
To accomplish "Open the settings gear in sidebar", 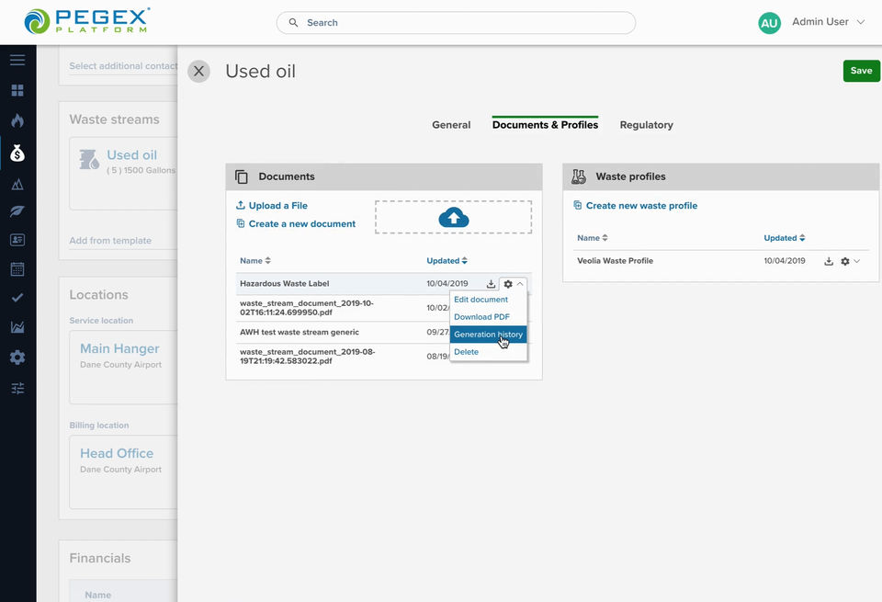I will [17, 358].
